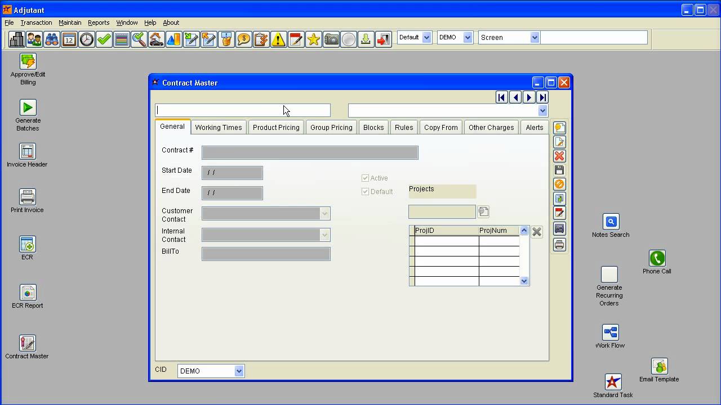Click the magnifier with checkmark icon

click(x=139, y=39)
